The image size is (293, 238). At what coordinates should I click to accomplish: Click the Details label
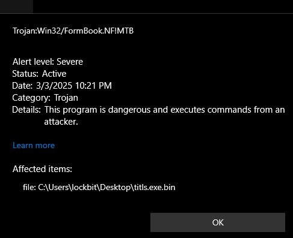[26, 110]
